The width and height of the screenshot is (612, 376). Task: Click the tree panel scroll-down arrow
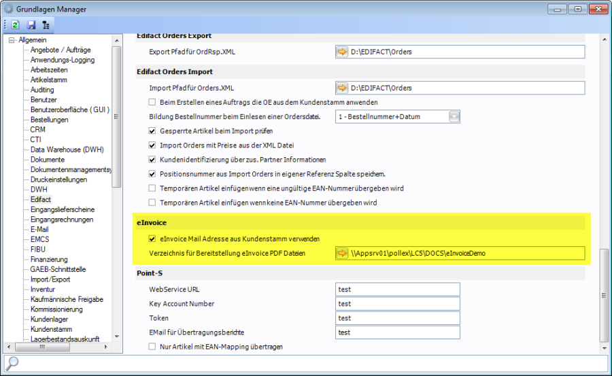tap(116, 336)
